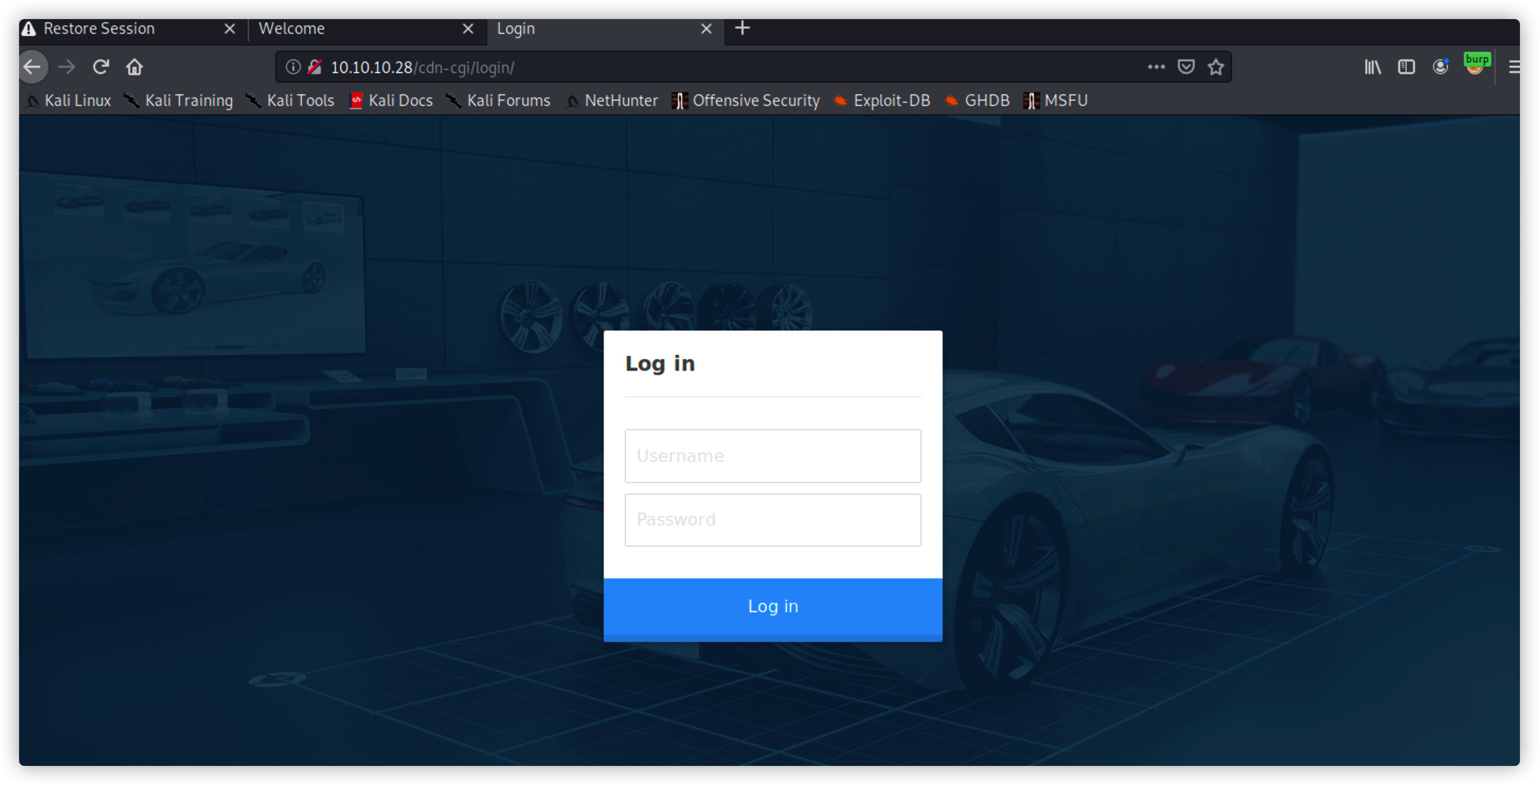Switch to the Welcome tab
Image resolution: width=1539 pixels, height=785 pixels.
pos(292,29)
